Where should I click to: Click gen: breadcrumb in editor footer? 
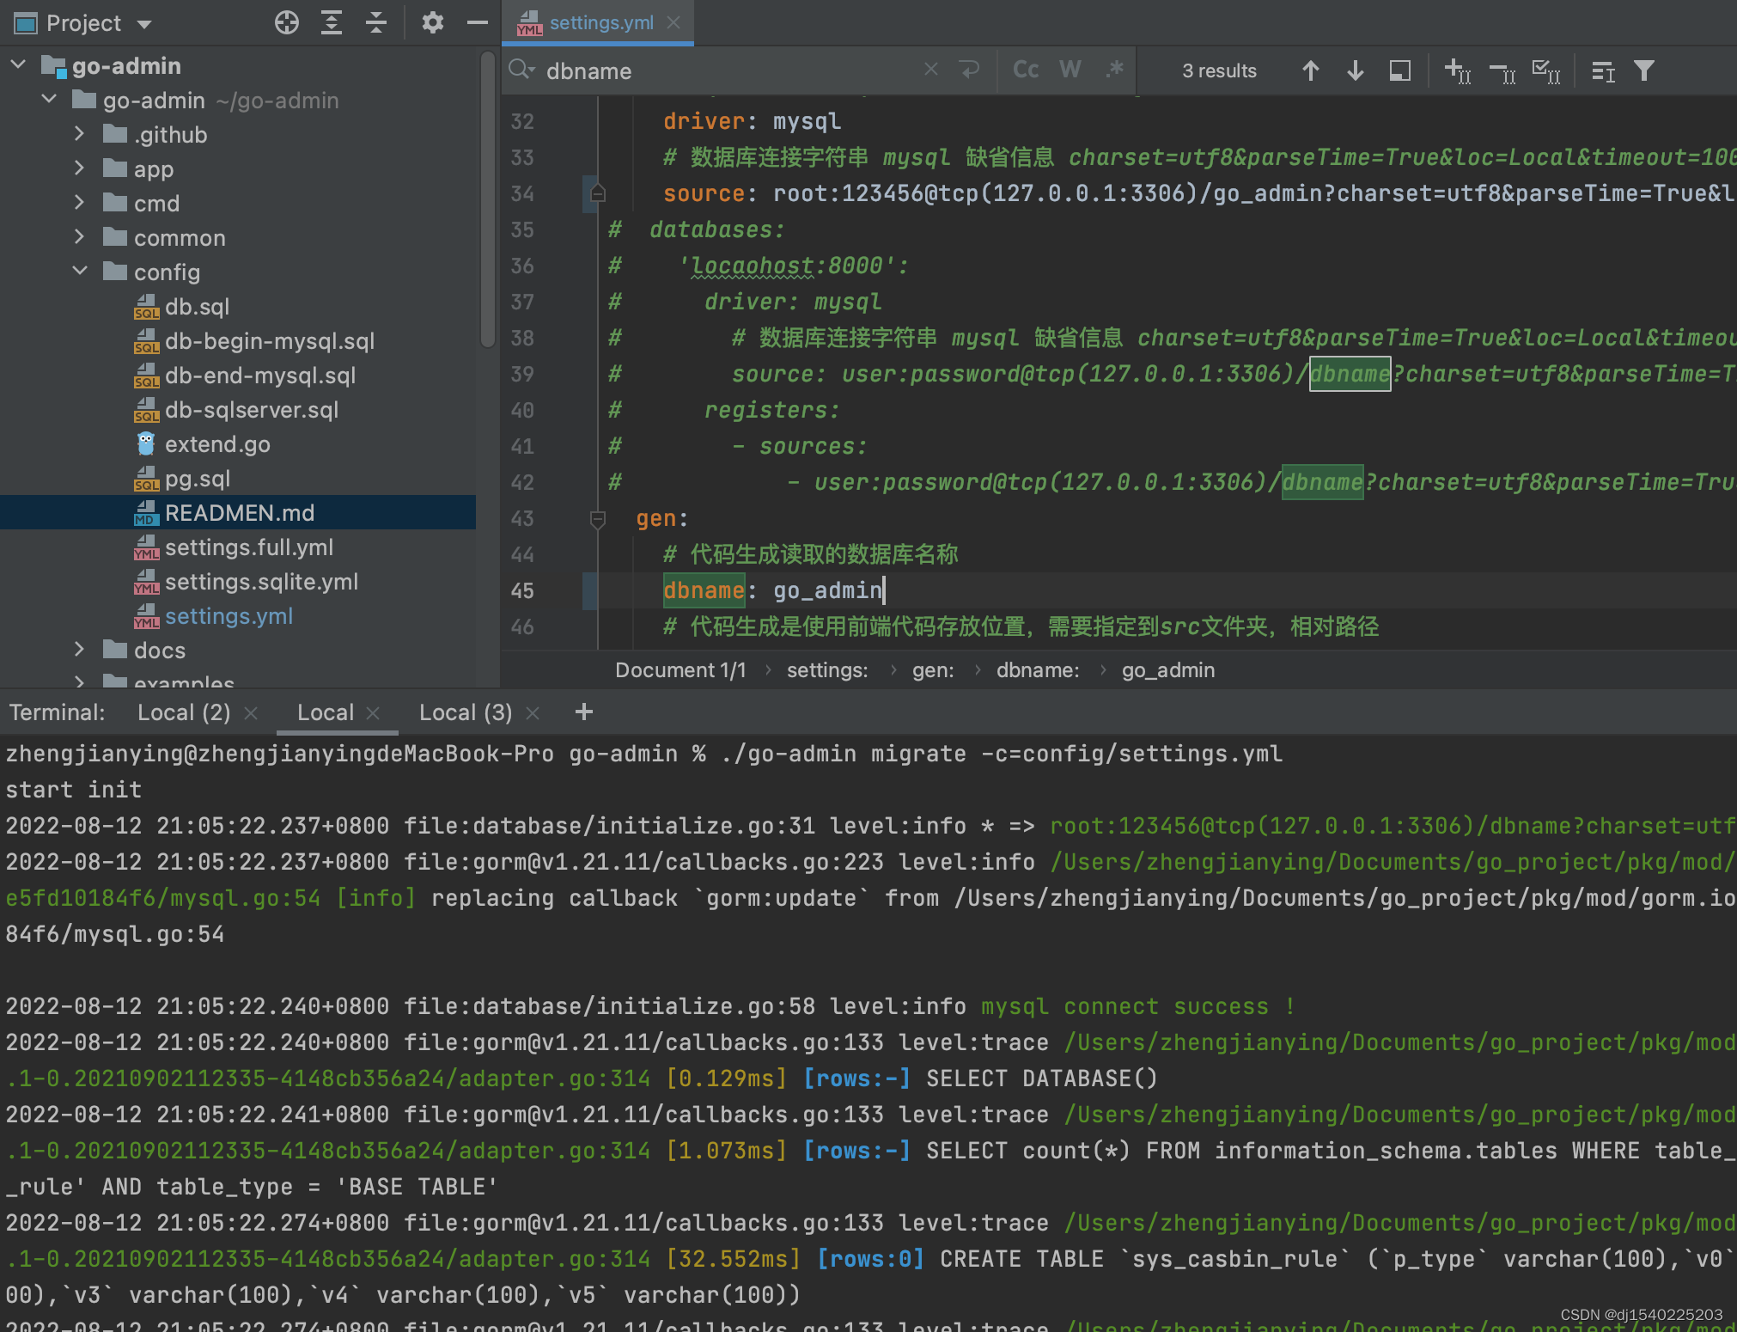click(x=932, y=670)
